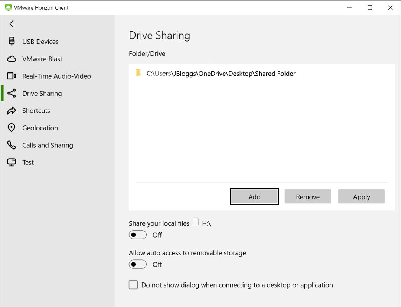Viewport: 401px width, 307px height.
Task: Click the USB Devices sidebar icon
Action: [x=12, y=42]
